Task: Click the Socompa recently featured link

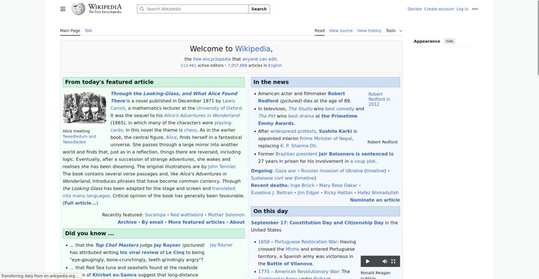Action: (155, 215)
